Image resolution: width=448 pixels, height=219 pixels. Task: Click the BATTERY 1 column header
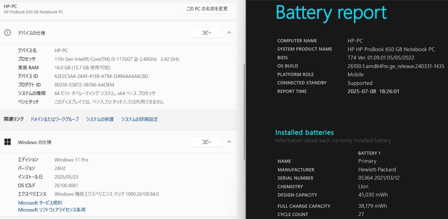(369, 153)
